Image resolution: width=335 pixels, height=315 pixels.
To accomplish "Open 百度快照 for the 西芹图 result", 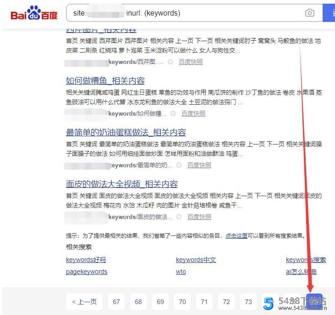I will coord(191,62).
